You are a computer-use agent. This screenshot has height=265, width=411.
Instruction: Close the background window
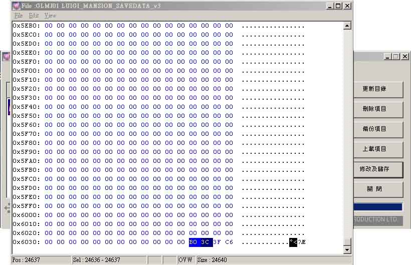[405, 56]
